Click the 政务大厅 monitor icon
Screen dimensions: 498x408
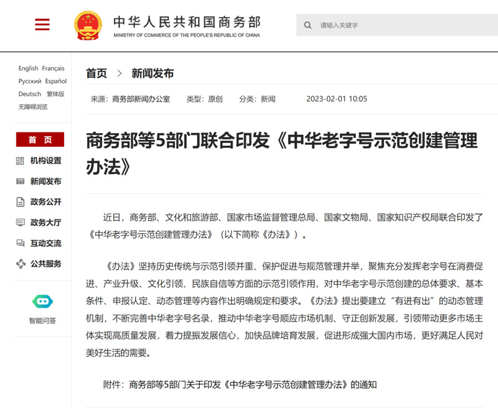point(20,223)
